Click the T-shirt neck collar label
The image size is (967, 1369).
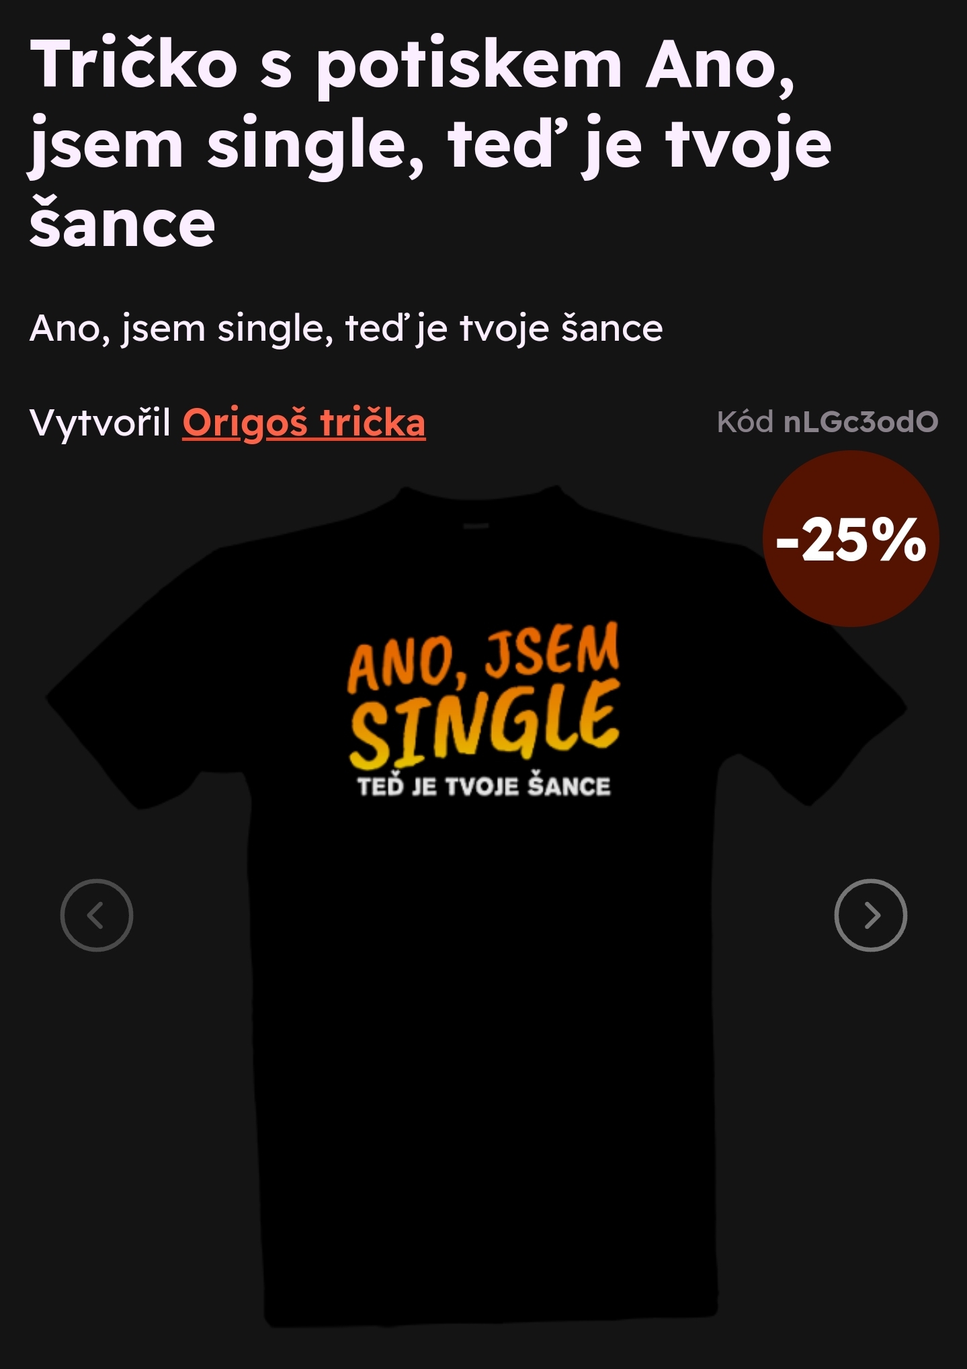click(x=476, y=526)
